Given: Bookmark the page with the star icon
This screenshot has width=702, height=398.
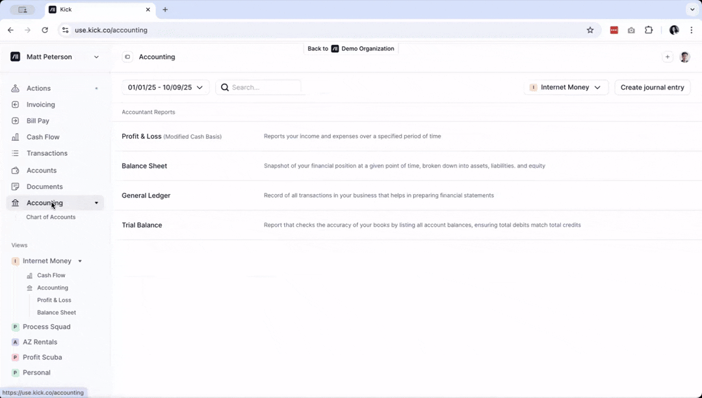Looking at the screenshot, I should point(590,30).
